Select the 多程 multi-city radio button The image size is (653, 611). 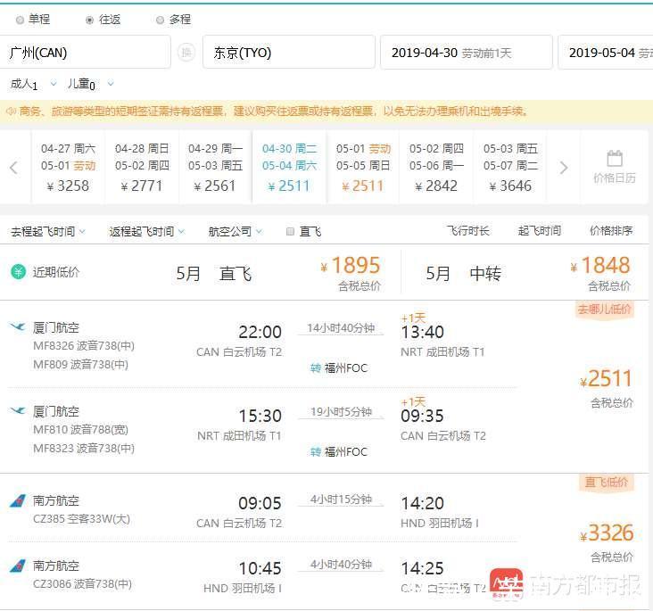click(160, 20)
